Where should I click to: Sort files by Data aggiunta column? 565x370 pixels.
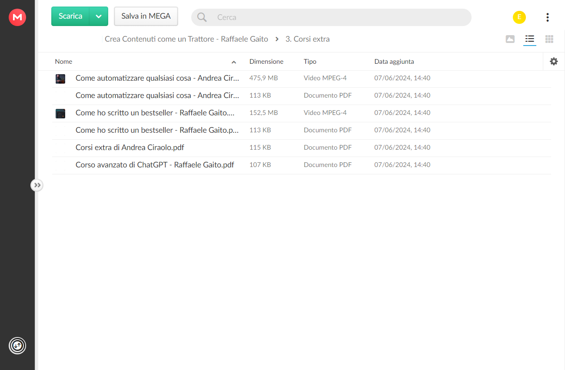click(394, 62)
